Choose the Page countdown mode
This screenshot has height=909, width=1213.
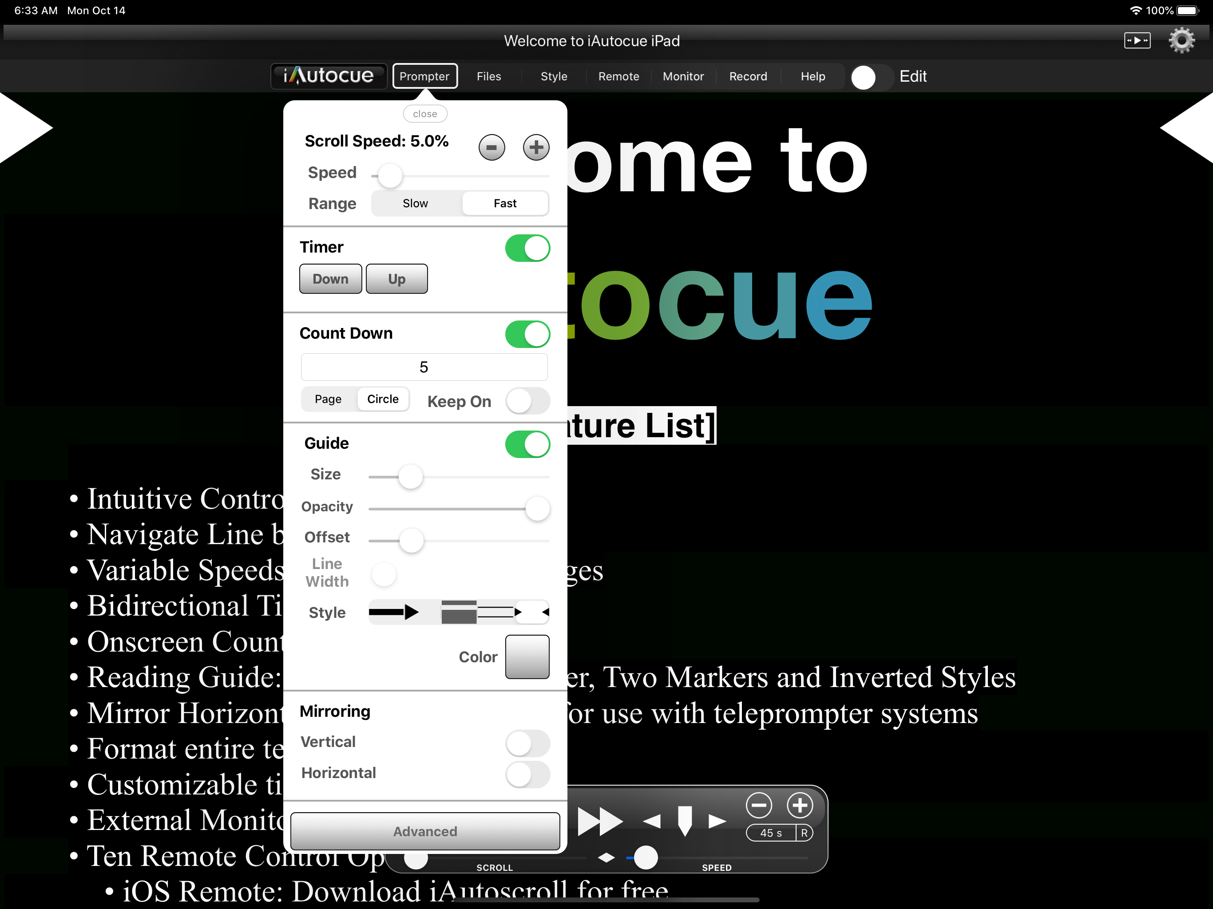pyautogui.click(x=329, y=399)
